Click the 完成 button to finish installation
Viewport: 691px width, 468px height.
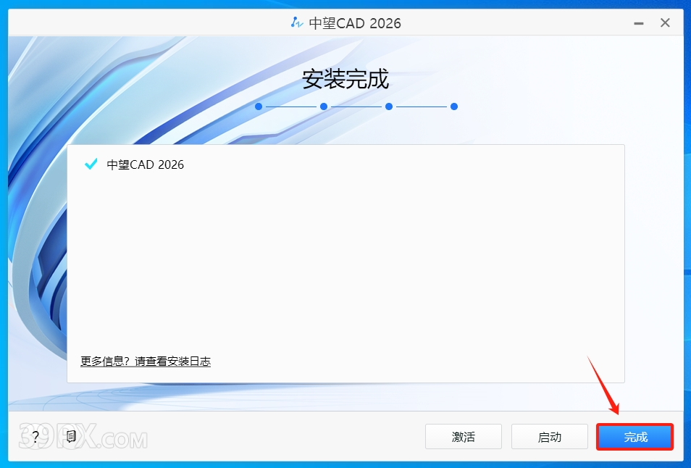tap(635, 437)
